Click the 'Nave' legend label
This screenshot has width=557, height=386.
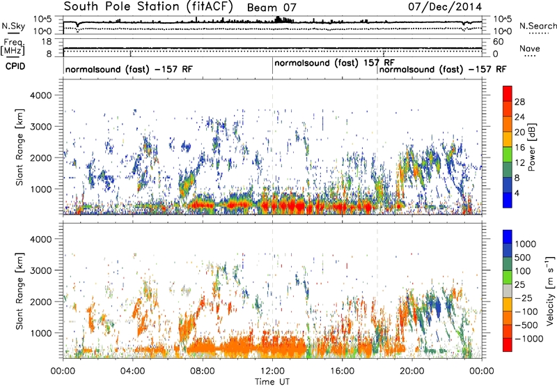coord(530,48)
